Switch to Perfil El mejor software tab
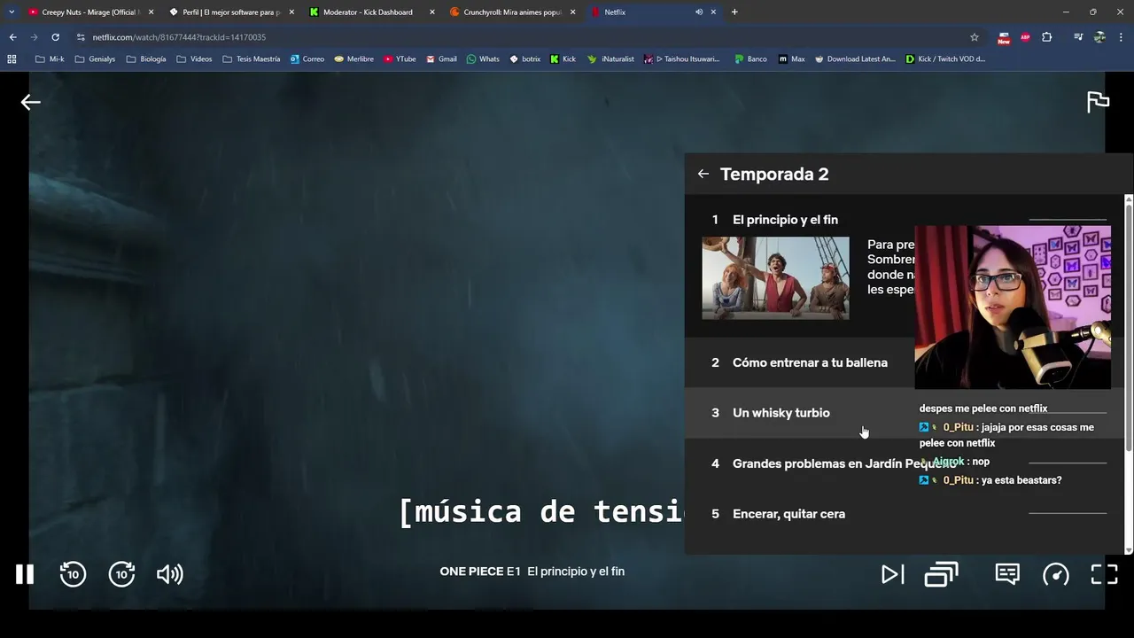The height and width of the screenshot is (638, 1134). 230,12
